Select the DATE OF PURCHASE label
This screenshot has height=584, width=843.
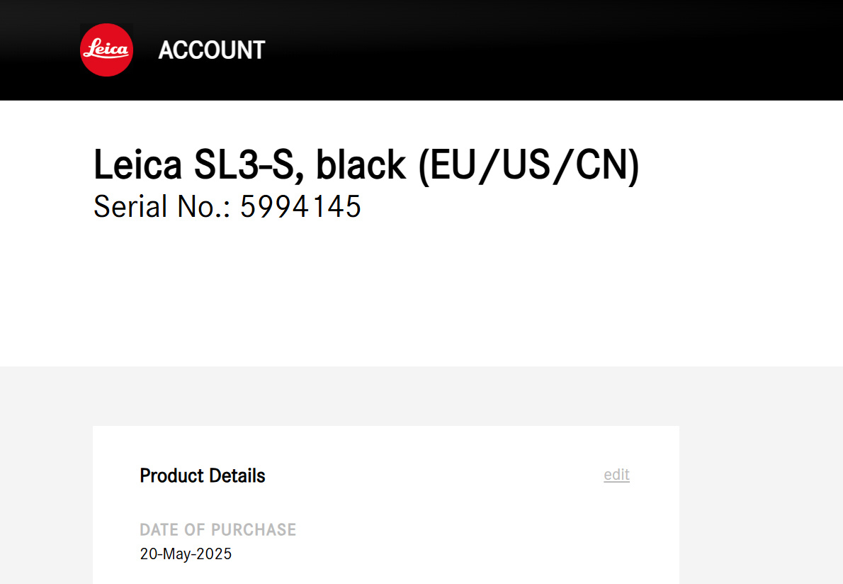(218, 529)
